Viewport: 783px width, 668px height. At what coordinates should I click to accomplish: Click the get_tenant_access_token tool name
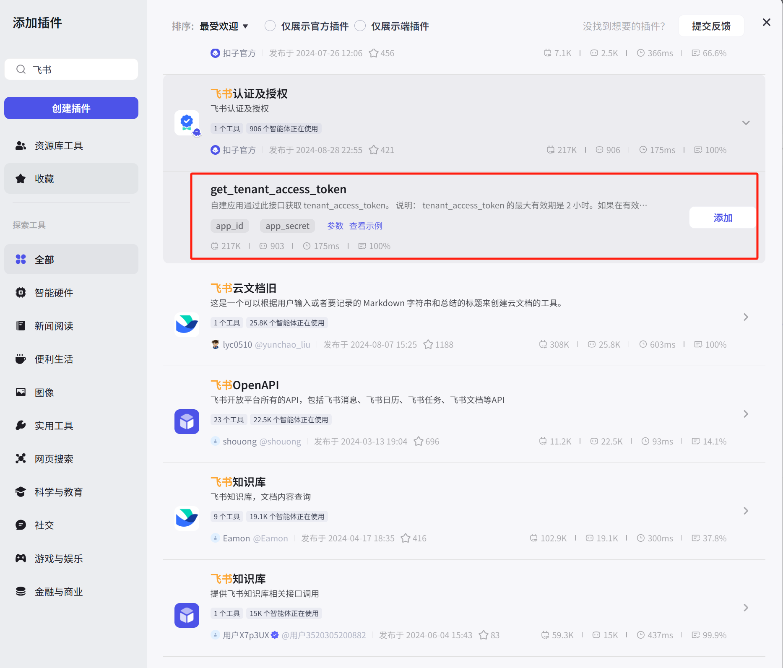pyautogui.click(x=278, y=189)
